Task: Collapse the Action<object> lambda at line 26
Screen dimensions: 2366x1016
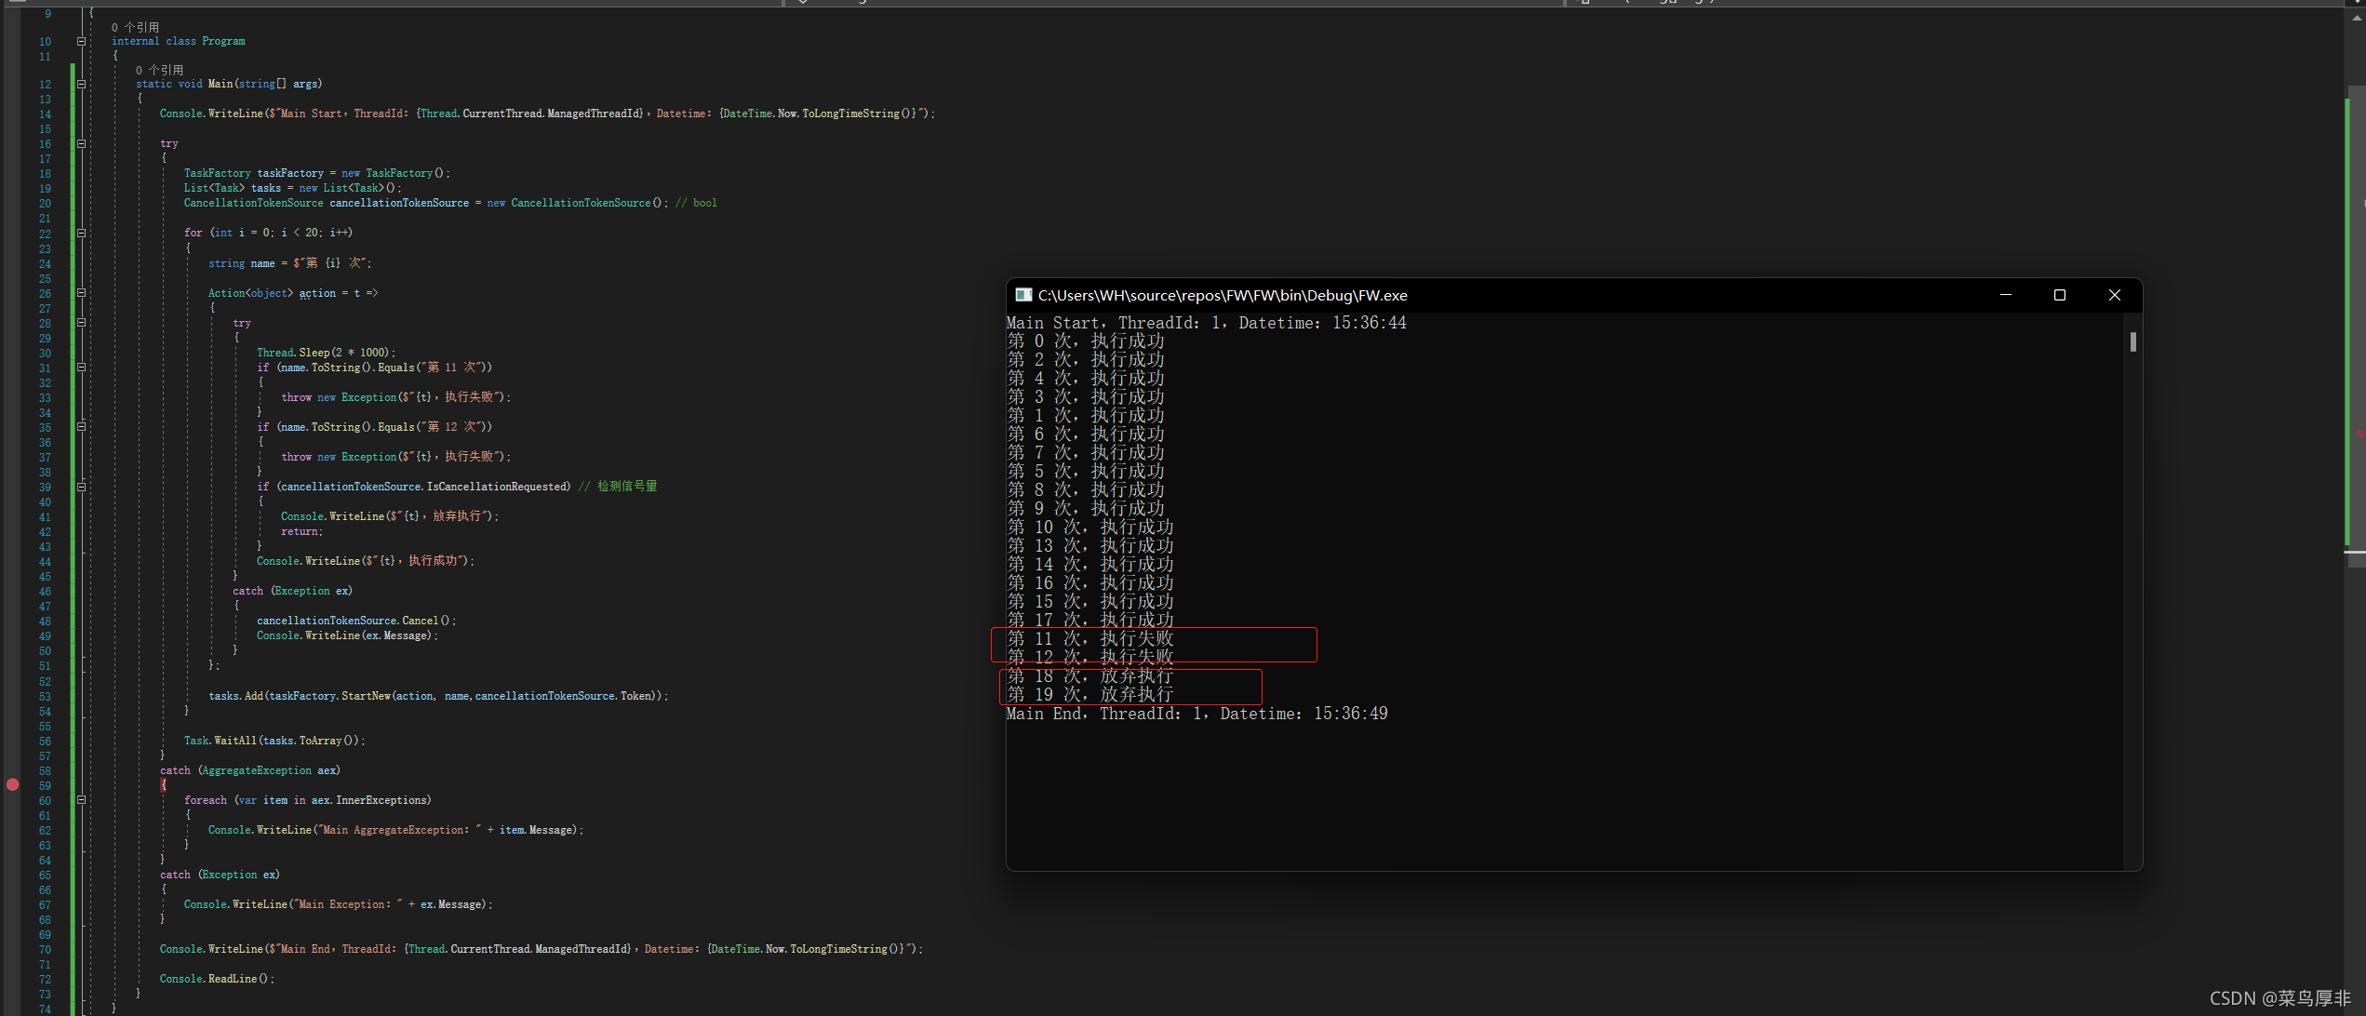Action: tap(81, 293)
